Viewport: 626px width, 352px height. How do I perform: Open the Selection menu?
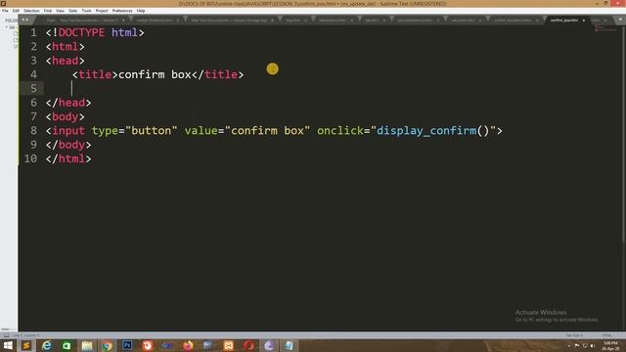tap(31, 11)
